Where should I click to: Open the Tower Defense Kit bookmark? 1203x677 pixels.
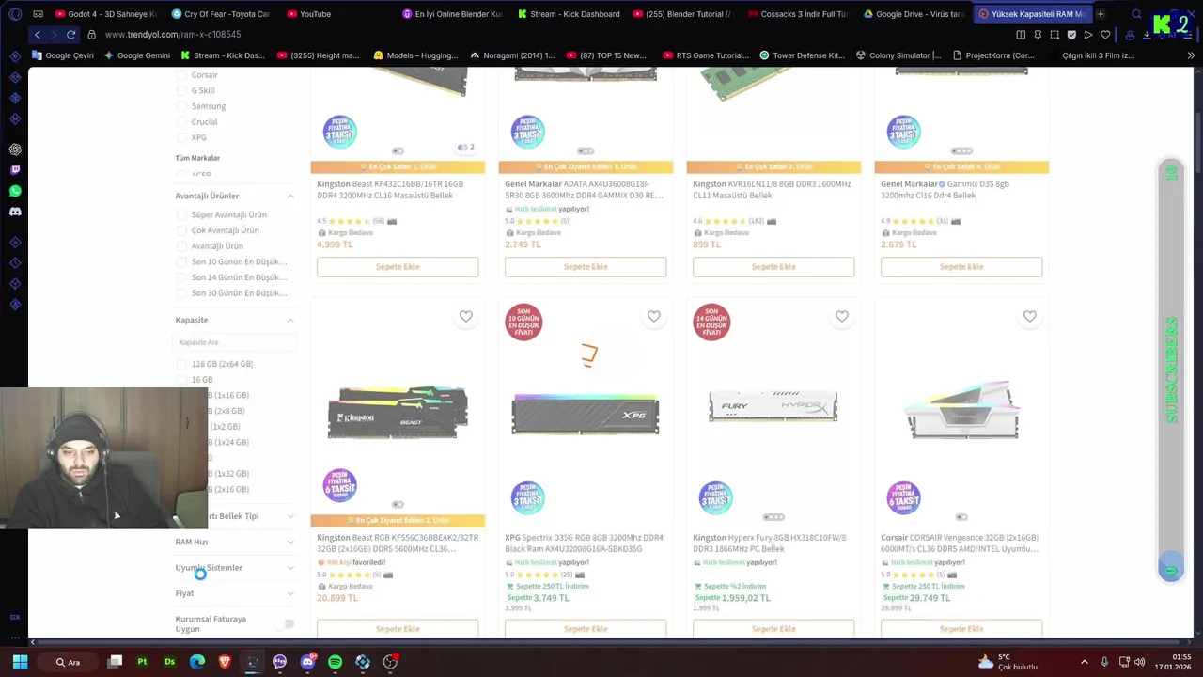pyautogui.click(x=801, y=55)
